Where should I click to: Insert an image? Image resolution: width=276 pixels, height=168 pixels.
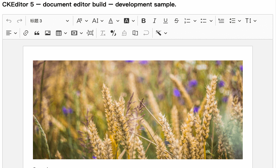pyautogui.click(x=48, y=33)
